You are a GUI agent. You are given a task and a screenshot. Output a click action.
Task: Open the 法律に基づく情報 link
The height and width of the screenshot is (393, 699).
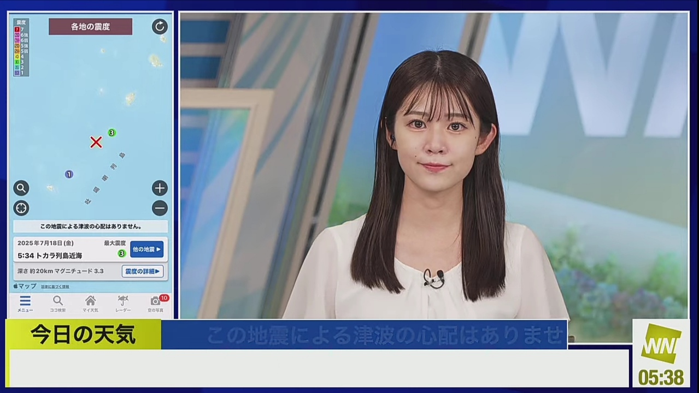(x=55, y=287)
